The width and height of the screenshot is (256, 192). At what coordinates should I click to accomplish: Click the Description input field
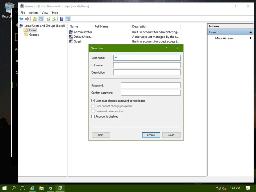pos(147,72)
